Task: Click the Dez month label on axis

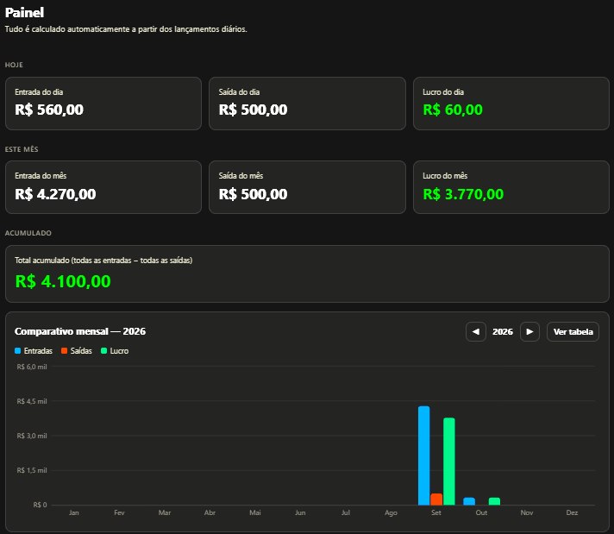Action: 572,512
